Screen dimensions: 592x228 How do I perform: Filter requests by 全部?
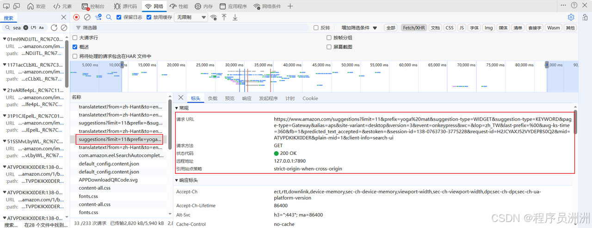(x=391, y=28)
